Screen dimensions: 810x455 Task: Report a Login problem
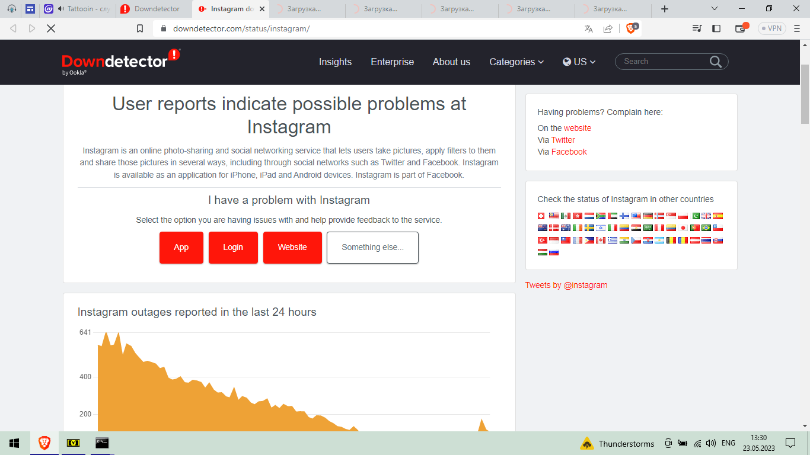pyautogui.click(x=233, y=248)
